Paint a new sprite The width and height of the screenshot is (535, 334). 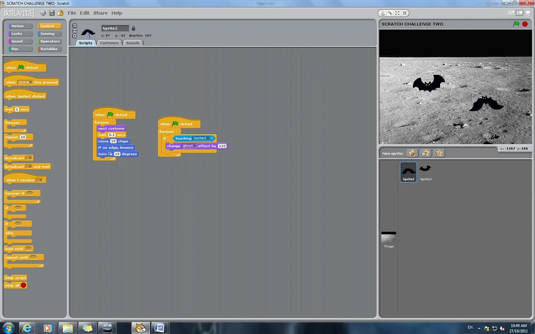412,153
